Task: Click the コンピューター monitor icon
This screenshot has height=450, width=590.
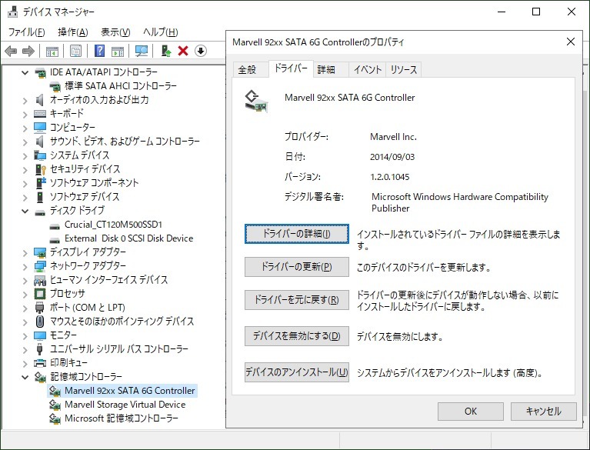Action: tap(40, 128)
